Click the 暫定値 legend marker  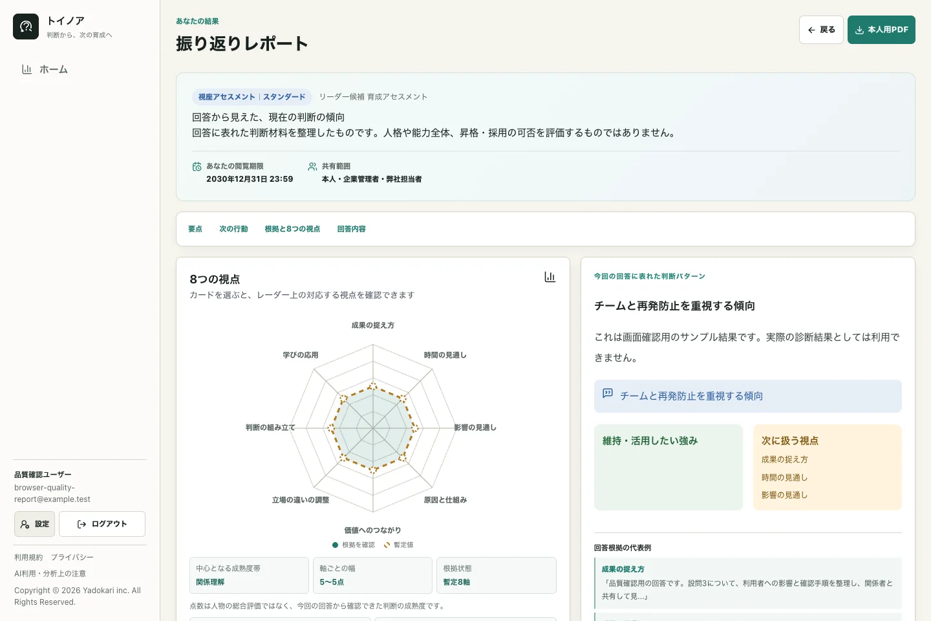point(387,545)
